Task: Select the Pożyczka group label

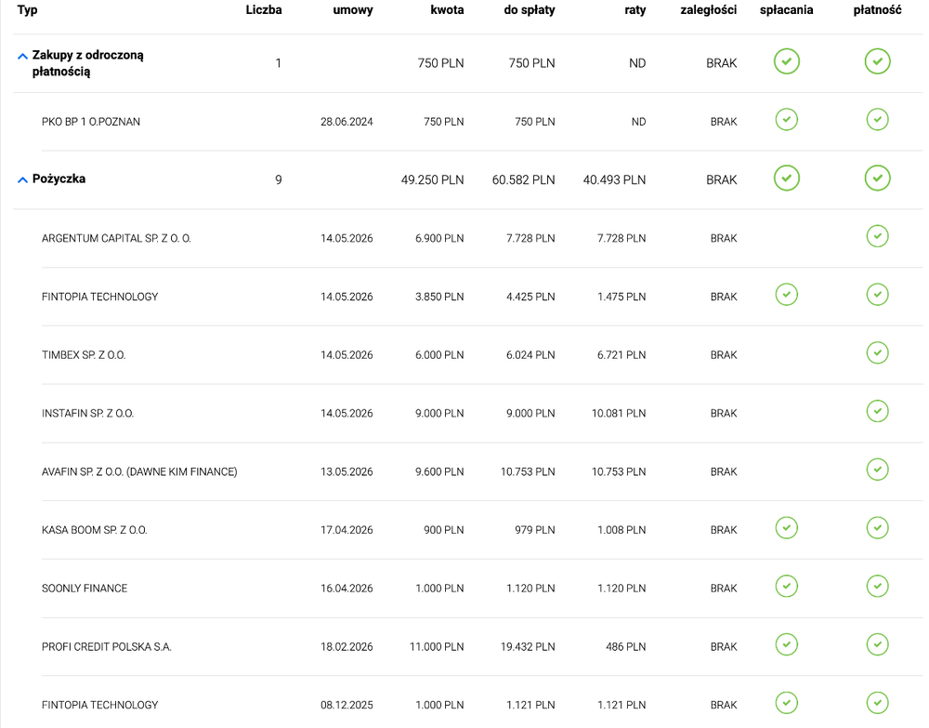Action: 59,179
